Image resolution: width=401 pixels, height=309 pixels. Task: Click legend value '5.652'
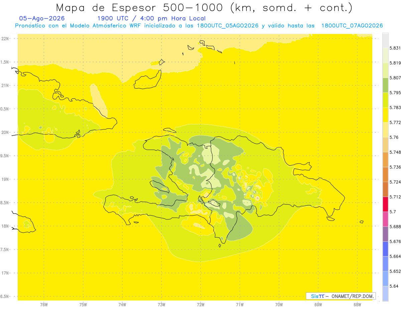395,271
